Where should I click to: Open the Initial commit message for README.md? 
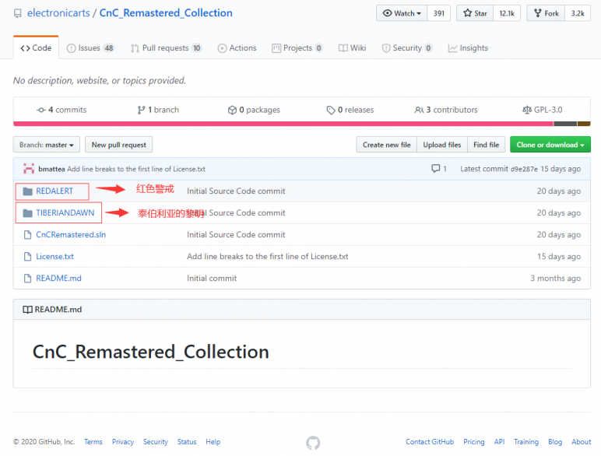[x=212, y=279]
